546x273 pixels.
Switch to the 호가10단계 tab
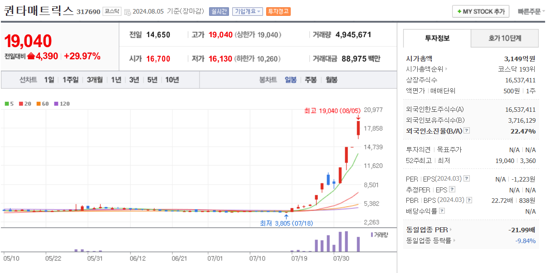coord(505,38)
